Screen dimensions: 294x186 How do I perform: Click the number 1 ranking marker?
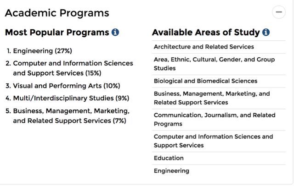pyautogui.click(x=9, y=51)
